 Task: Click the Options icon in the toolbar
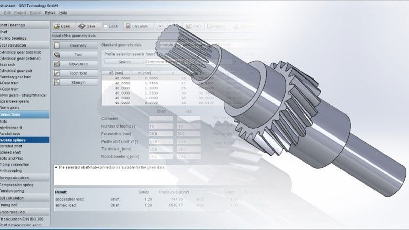pos(235,26)
